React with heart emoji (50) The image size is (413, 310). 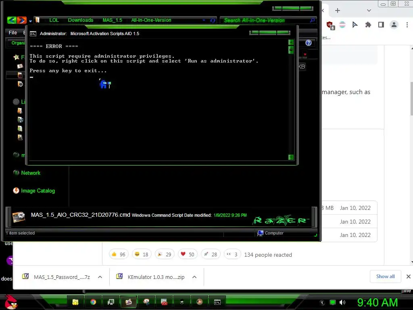(188, 254)
